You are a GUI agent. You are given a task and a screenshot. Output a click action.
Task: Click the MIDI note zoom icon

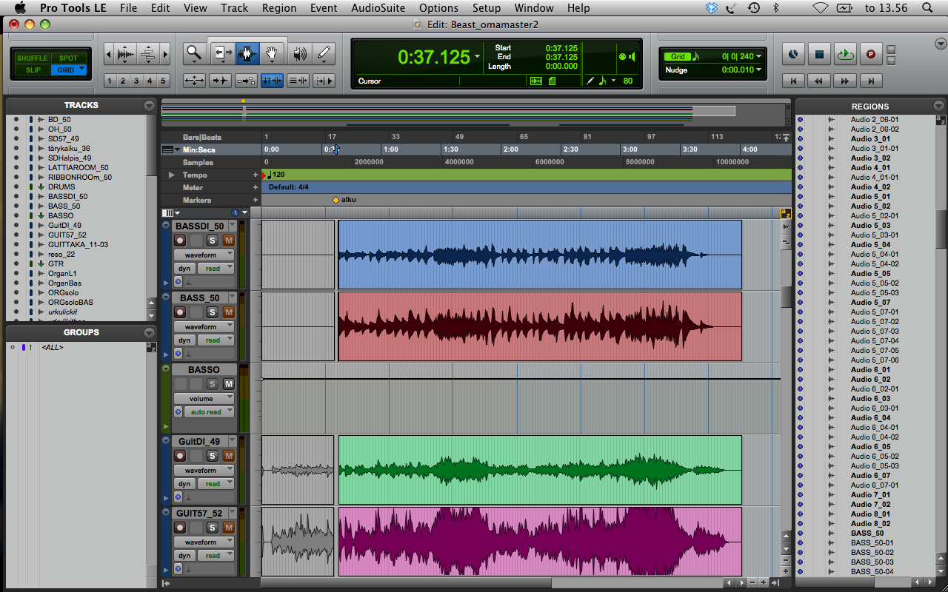148,53
